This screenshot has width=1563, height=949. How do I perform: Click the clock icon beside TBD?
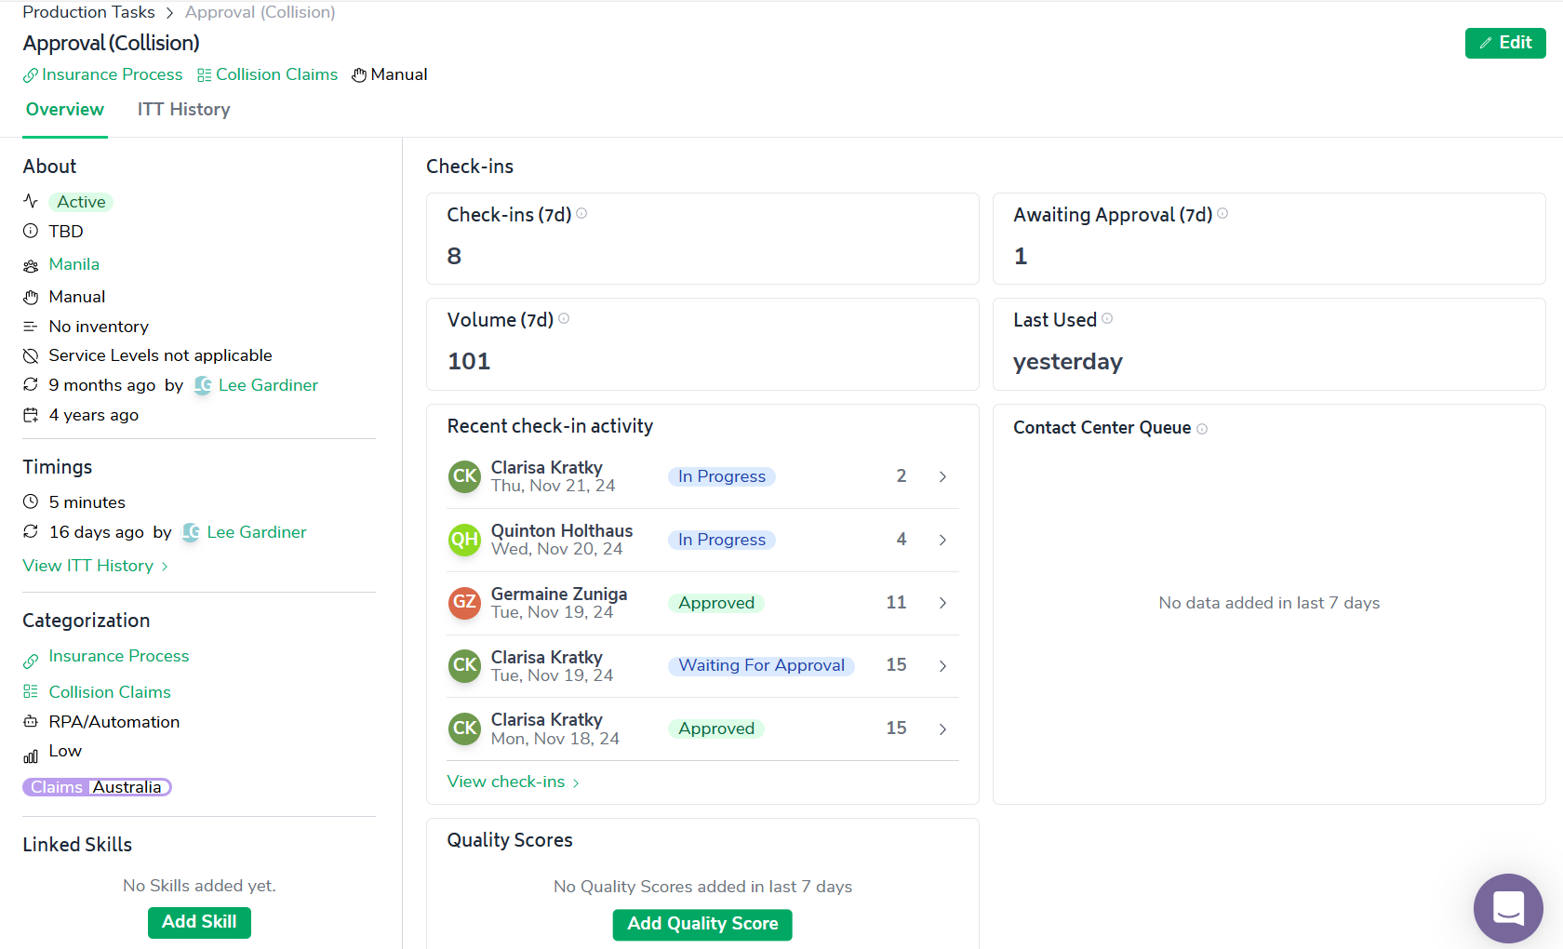[x=31, y=231]
